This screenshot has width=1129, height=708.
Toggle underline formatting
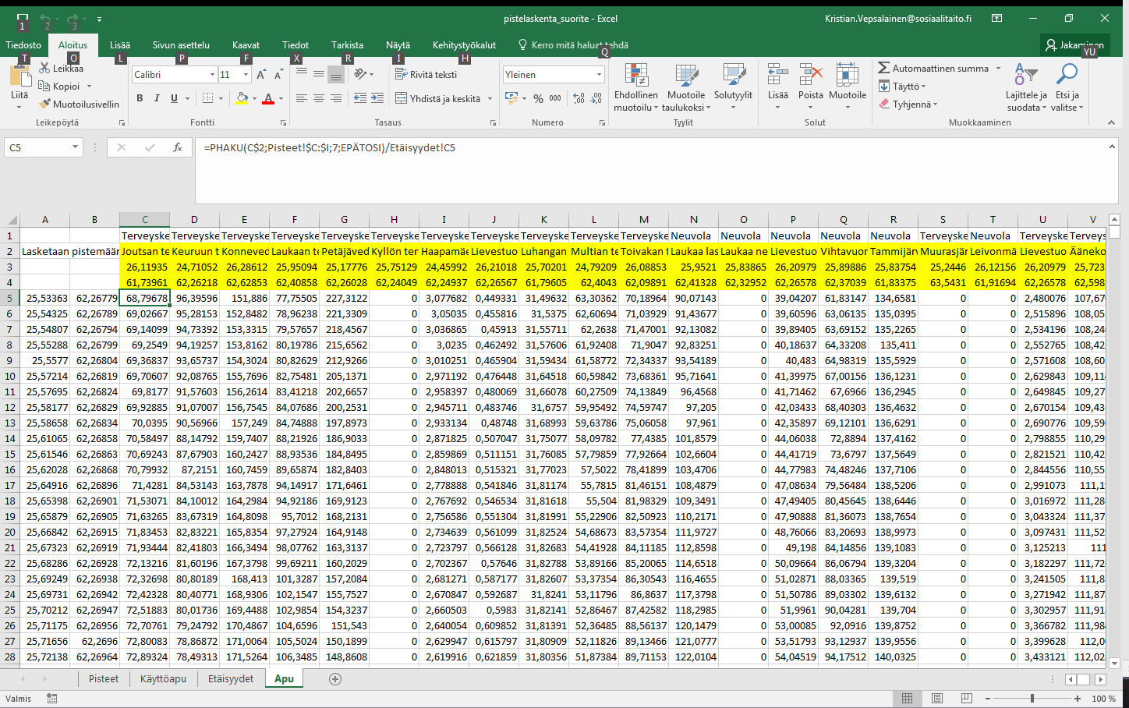coord(174,98)
